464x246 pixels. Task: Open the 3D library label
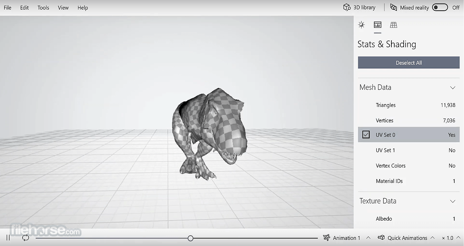pos(364,7)
